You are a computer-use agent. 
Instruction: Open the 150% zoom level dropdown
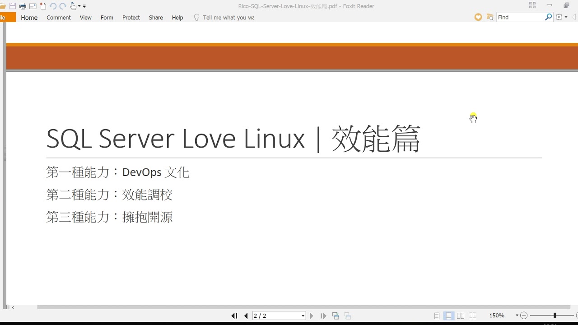517,316
